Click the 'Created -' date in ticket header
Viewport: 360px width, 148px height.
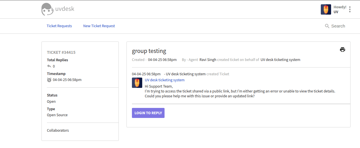pyautogui.click(x=162, y=60)
